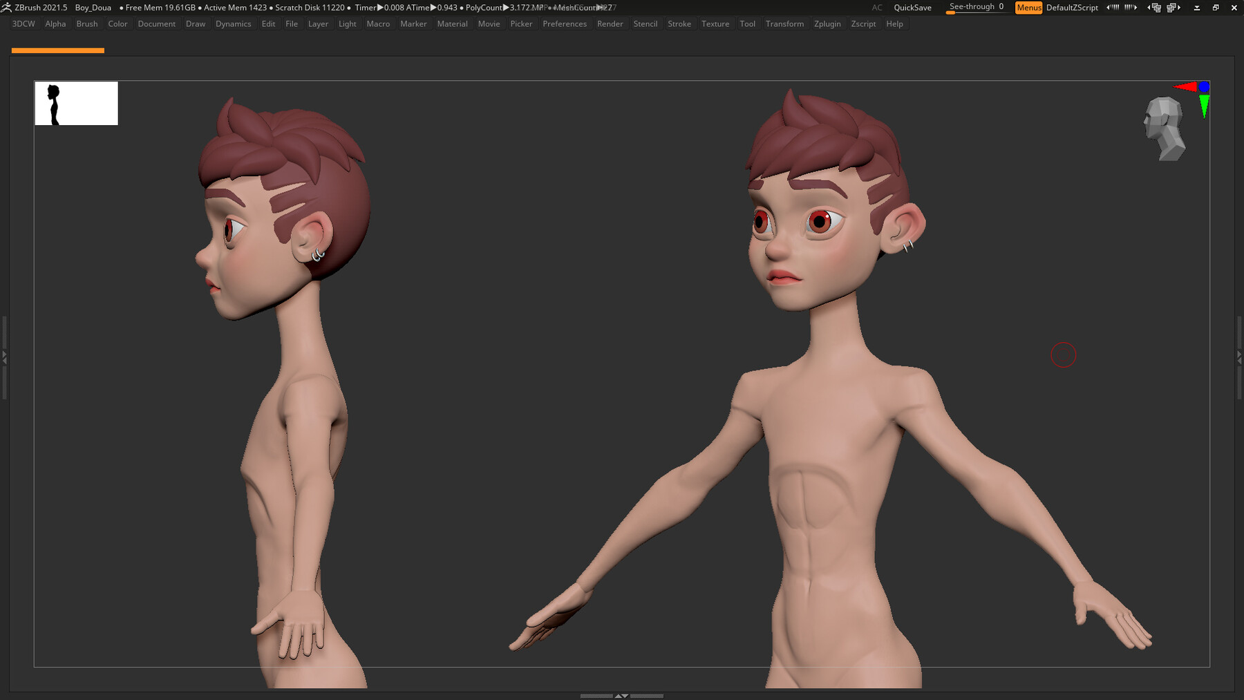Click the "PolyCount" readout in title bar
1244x700 pixels.
point(504,8)
